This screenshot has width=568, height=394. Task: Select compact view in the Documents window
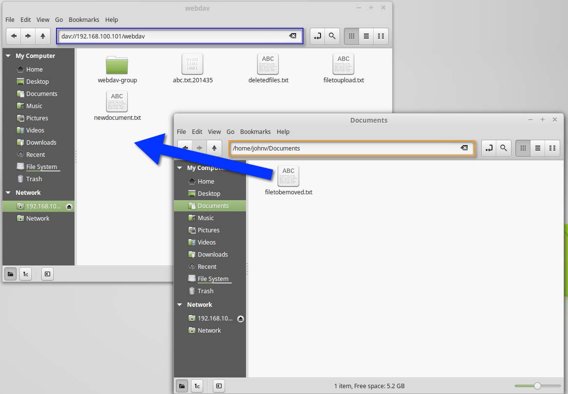tap(552, 148)
